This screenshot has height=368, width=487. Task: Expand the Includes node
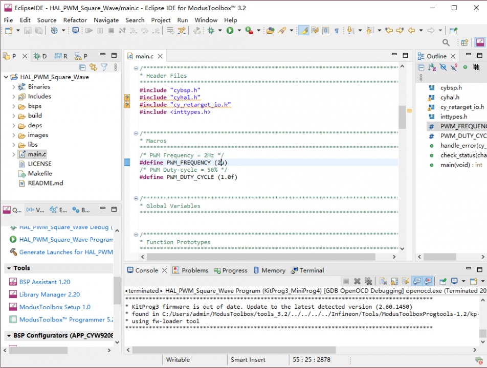[x=14, y=97]
